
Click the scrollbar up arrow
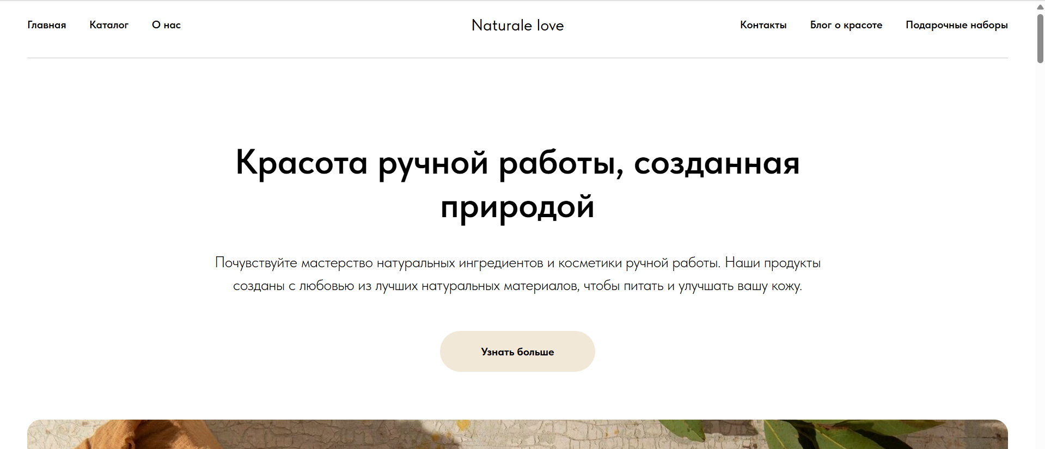pos(1040,7)
